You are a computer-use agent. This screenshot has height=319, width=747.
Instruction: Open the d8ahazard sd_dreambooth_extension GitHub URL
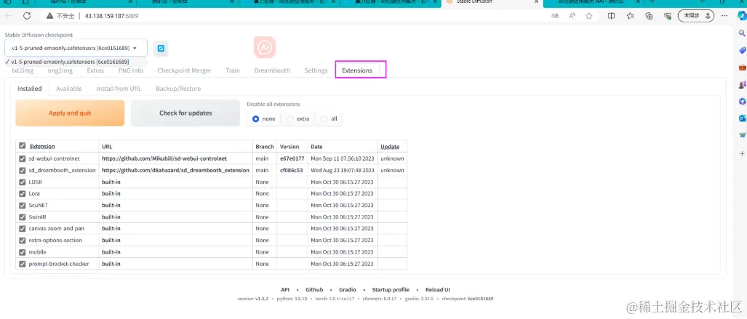tap(175, 170)
